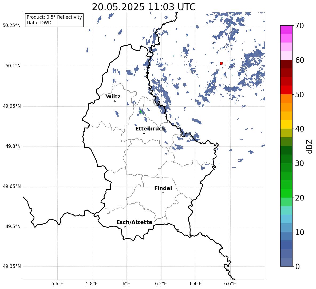Click the 'dBZ' colorbar label

pyautogui.click(x=309, y=146)
